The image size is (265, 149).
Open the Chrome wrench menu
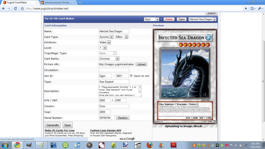(x=260, y=8)
